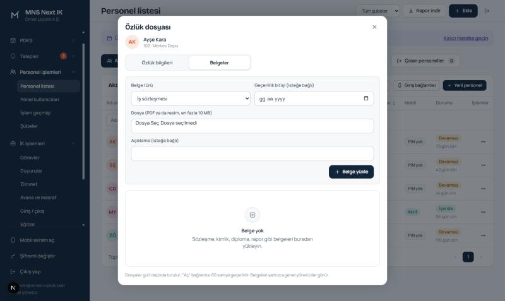
Task: Focus the Açıklama description input field
Action: click(x=252, y=154)
